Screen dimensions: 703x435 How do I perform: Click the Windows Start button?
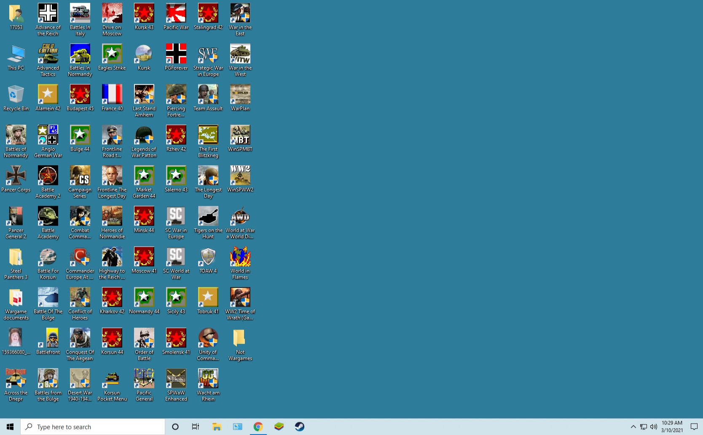pyautogui.click(x=10, y=427)
